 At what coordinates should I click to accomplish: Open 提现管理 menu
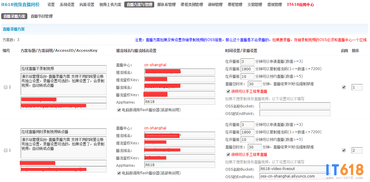tap(275, 5)
